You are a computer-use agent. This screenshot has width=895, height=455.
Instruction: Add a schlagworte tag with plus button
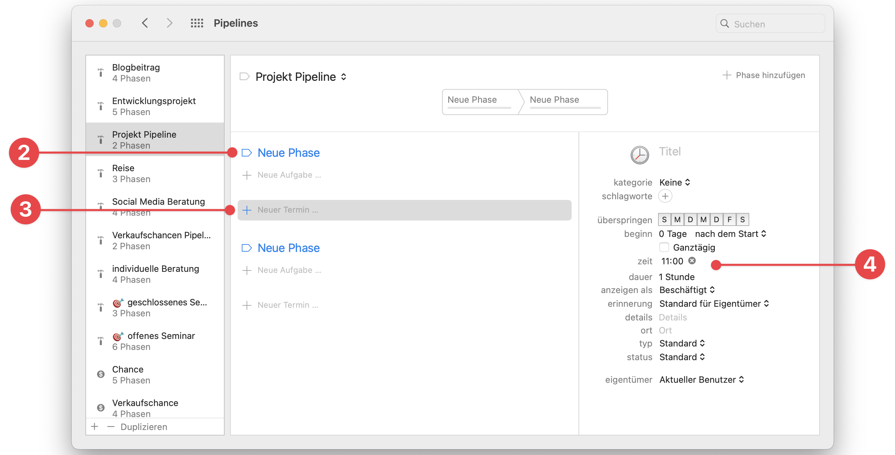[x=665, y=196]
